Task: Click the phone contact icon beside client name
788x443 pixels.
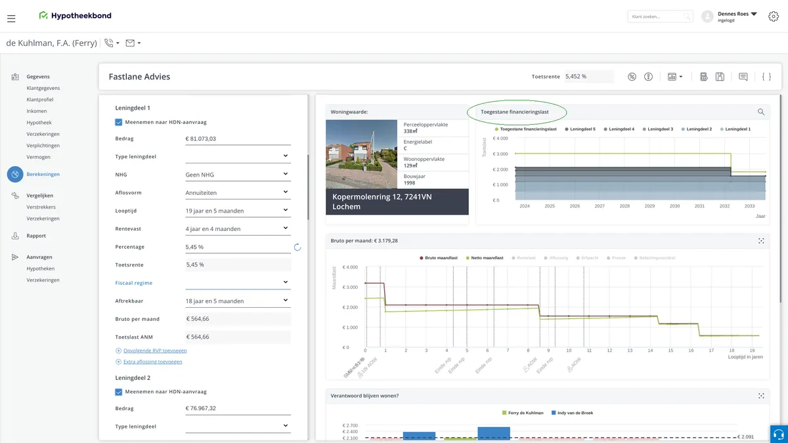Action: coord(109,43)
